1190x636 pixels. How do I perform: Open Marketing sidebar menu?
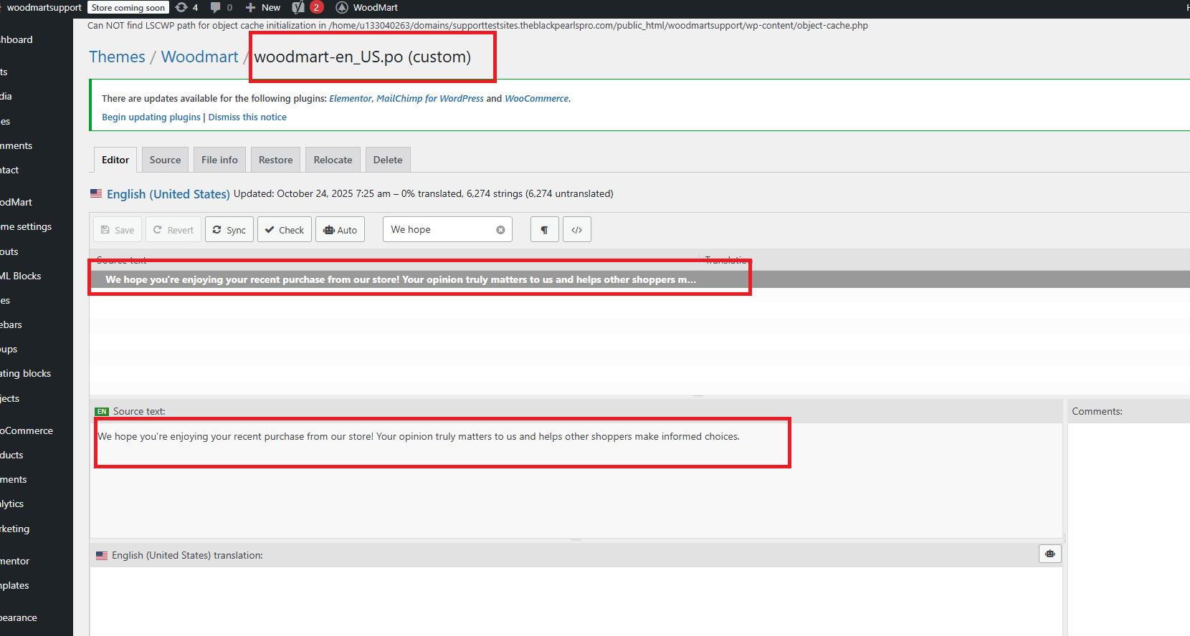[x=15, y=529]
